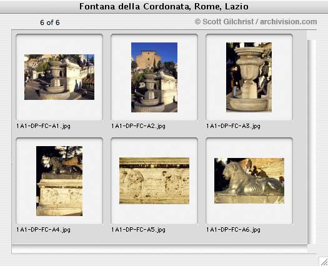This screenshot has width=328, height=266.
Task: Click the gray gap between A1 and A4 rows
Action: (x=59, y=134)
